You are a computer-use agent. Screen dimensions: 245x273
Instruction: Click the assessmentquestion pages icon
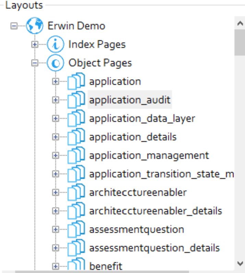[x=76, y=229]
